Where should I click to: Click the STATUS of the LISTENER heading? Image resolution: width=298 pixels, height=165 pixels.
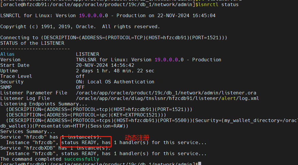[32, 43]
